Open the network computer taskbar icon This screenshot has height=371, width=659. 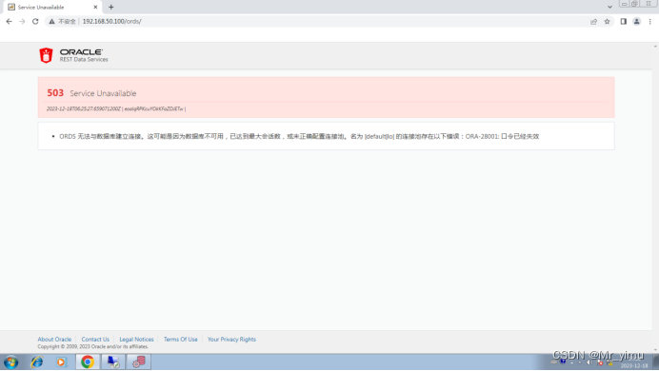coord(113,361)
